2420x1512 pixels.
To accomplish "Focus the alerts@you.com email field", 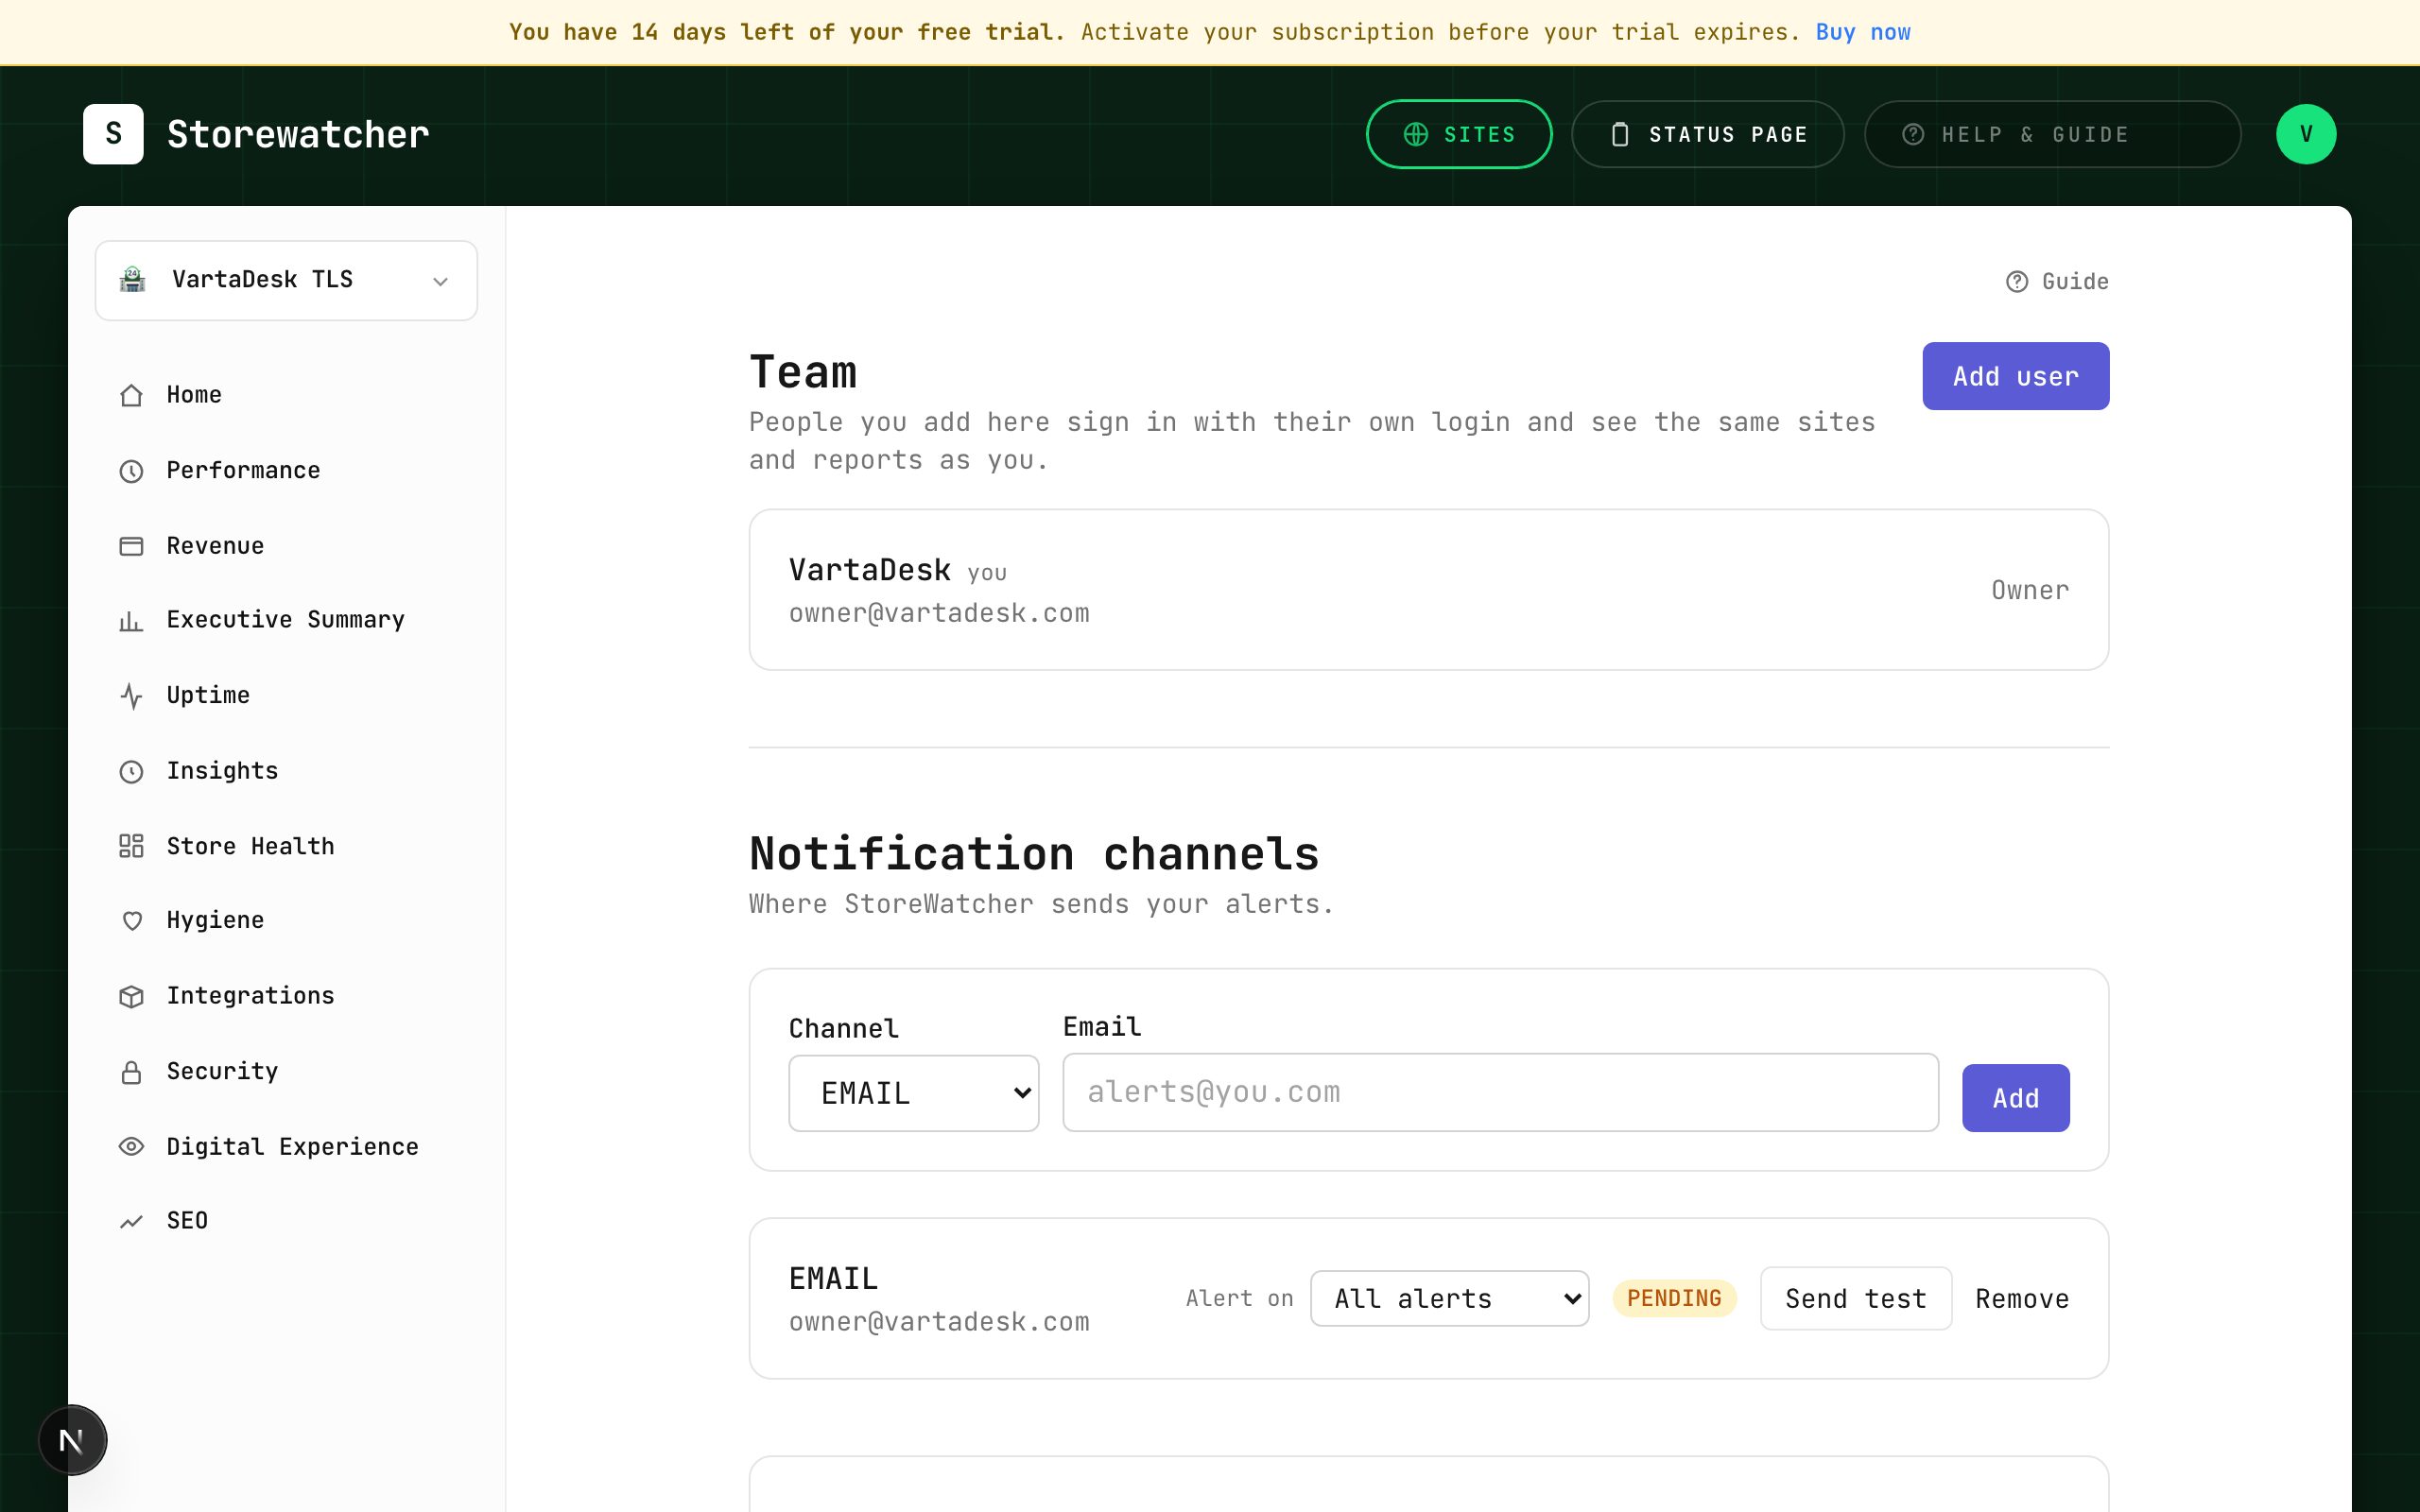I will click(x=1500, y=1092).
